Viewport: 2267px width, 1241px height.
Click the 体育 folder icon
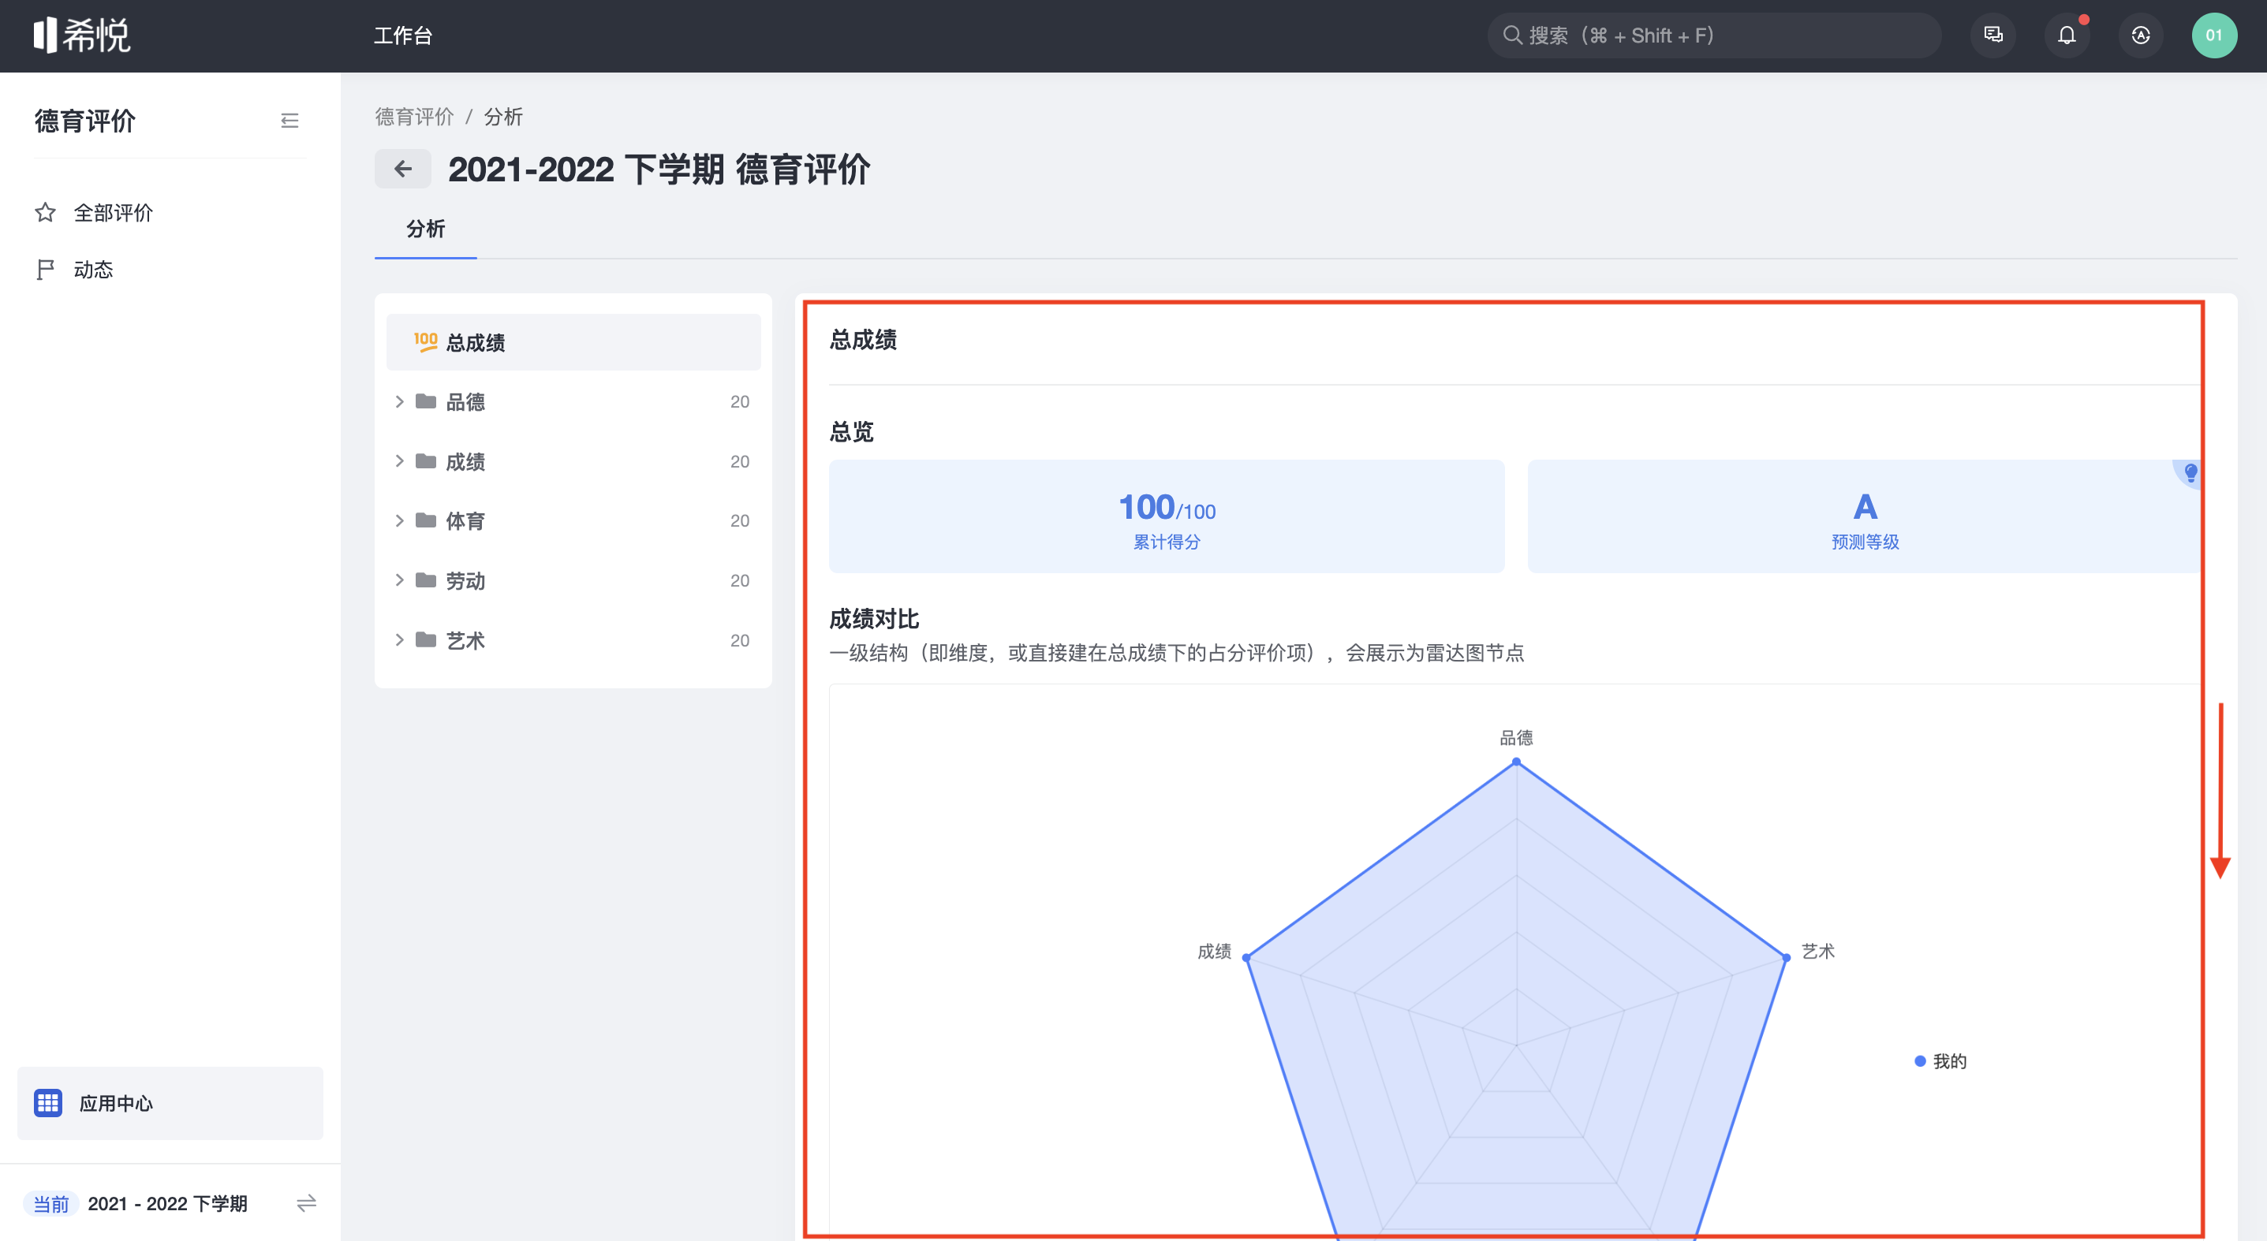426,520
